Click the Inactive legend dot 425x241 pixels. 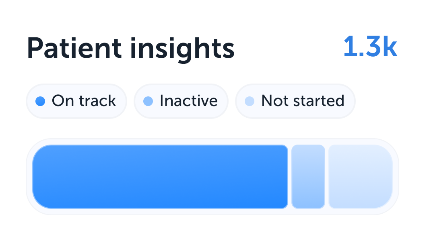[148, 101]
